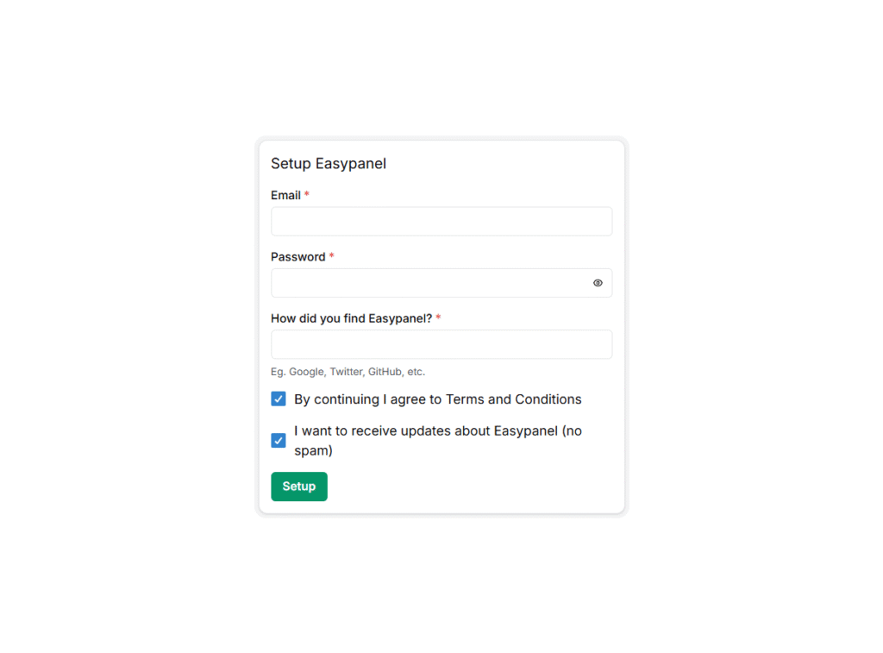883x653 pixels.
Task: Click the word spam) on the label's second line
Action: click(x=313, y=451)
